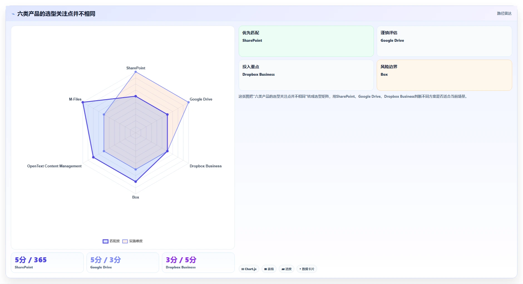Select the Google Drive radar axis label

point(201,99)
